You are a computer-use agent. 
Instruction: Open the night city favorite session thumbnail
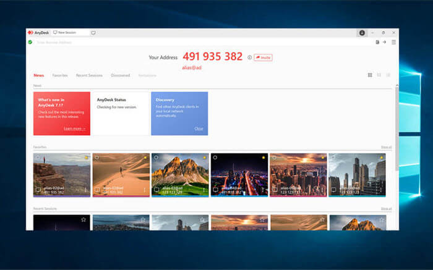pyautogui.click(x=239, y=175)
